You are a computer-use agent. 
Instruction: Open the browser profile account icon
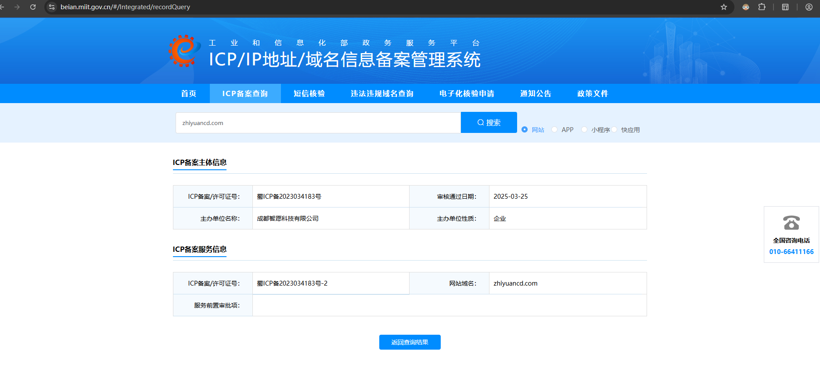(x=809, y=7)
